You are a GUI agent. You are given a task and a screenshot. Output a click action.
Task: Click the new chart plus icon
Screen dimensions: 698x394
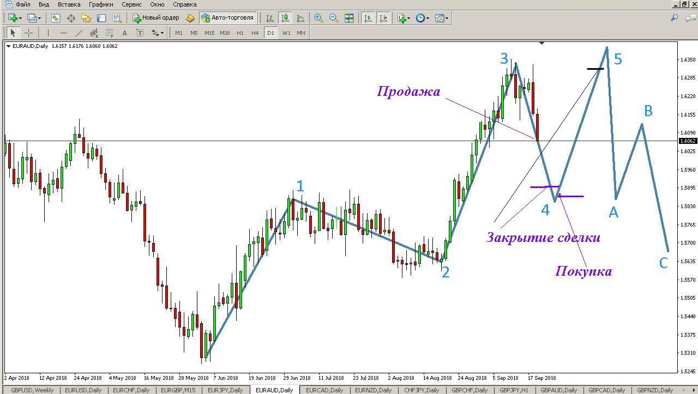tap(13, 18)
